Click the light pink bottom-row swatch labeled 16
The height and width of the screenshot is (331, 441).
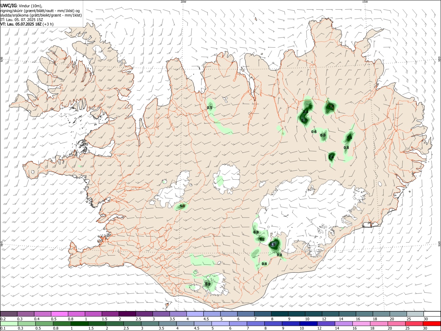click(361, 324)
